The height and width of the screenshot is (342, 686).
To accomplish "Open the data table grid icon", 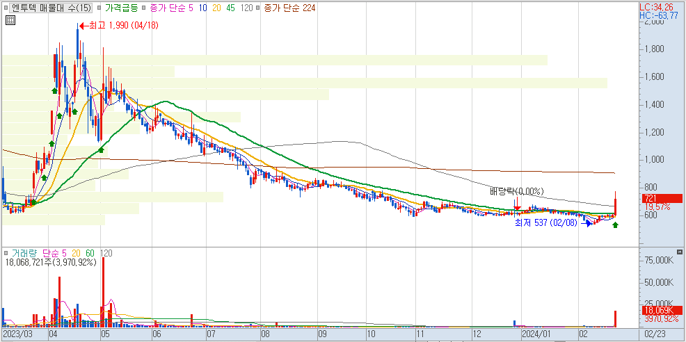I will [10, 20].
